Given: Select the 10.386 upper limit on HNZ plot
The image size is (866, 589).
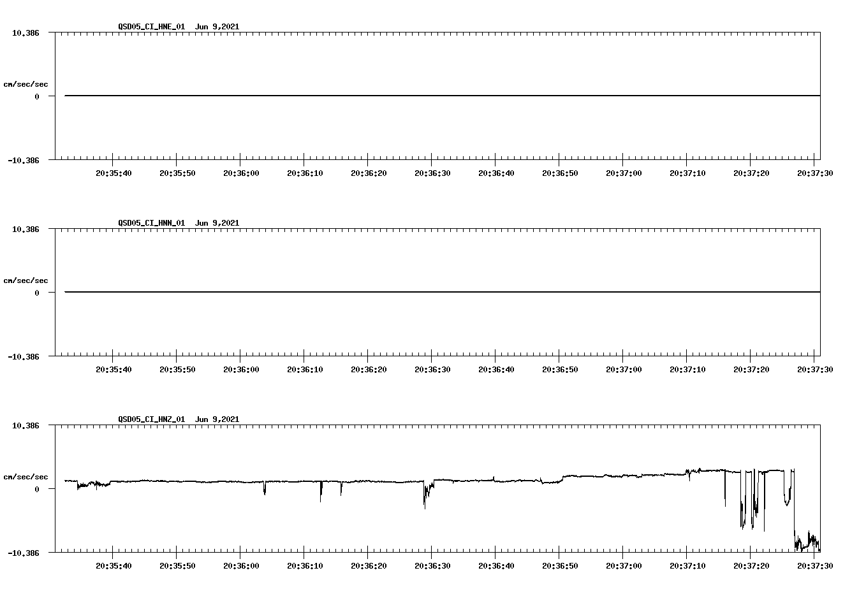Looking at the screenshot, I should pyautogui.click(x=26, y=425).
